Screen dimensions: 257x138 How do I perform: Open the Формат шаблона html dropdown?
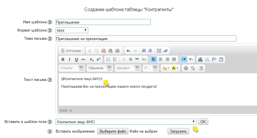(x=72, y=30)
